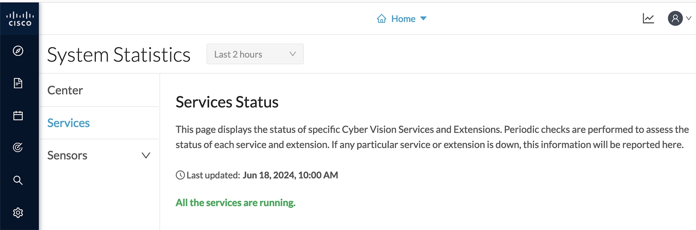Click the All services are running text
This screenshot has height=230, width=696.
tap(235, 203)
